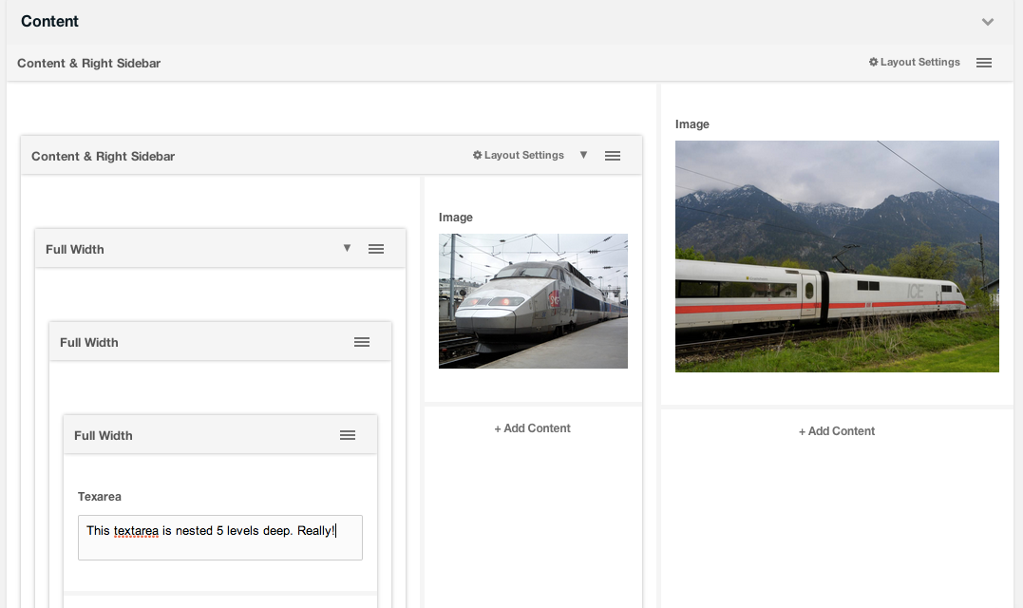
Task: Open the nested layout's Layout Settings link
Action: [518, 155]
